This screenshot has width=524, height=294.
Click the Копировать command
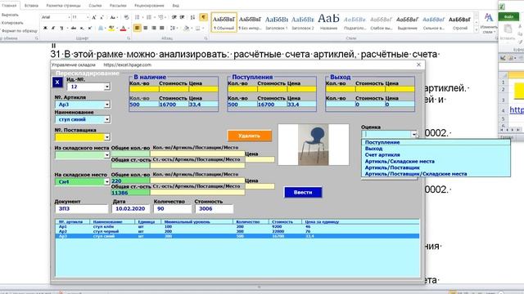pos(12,23)
